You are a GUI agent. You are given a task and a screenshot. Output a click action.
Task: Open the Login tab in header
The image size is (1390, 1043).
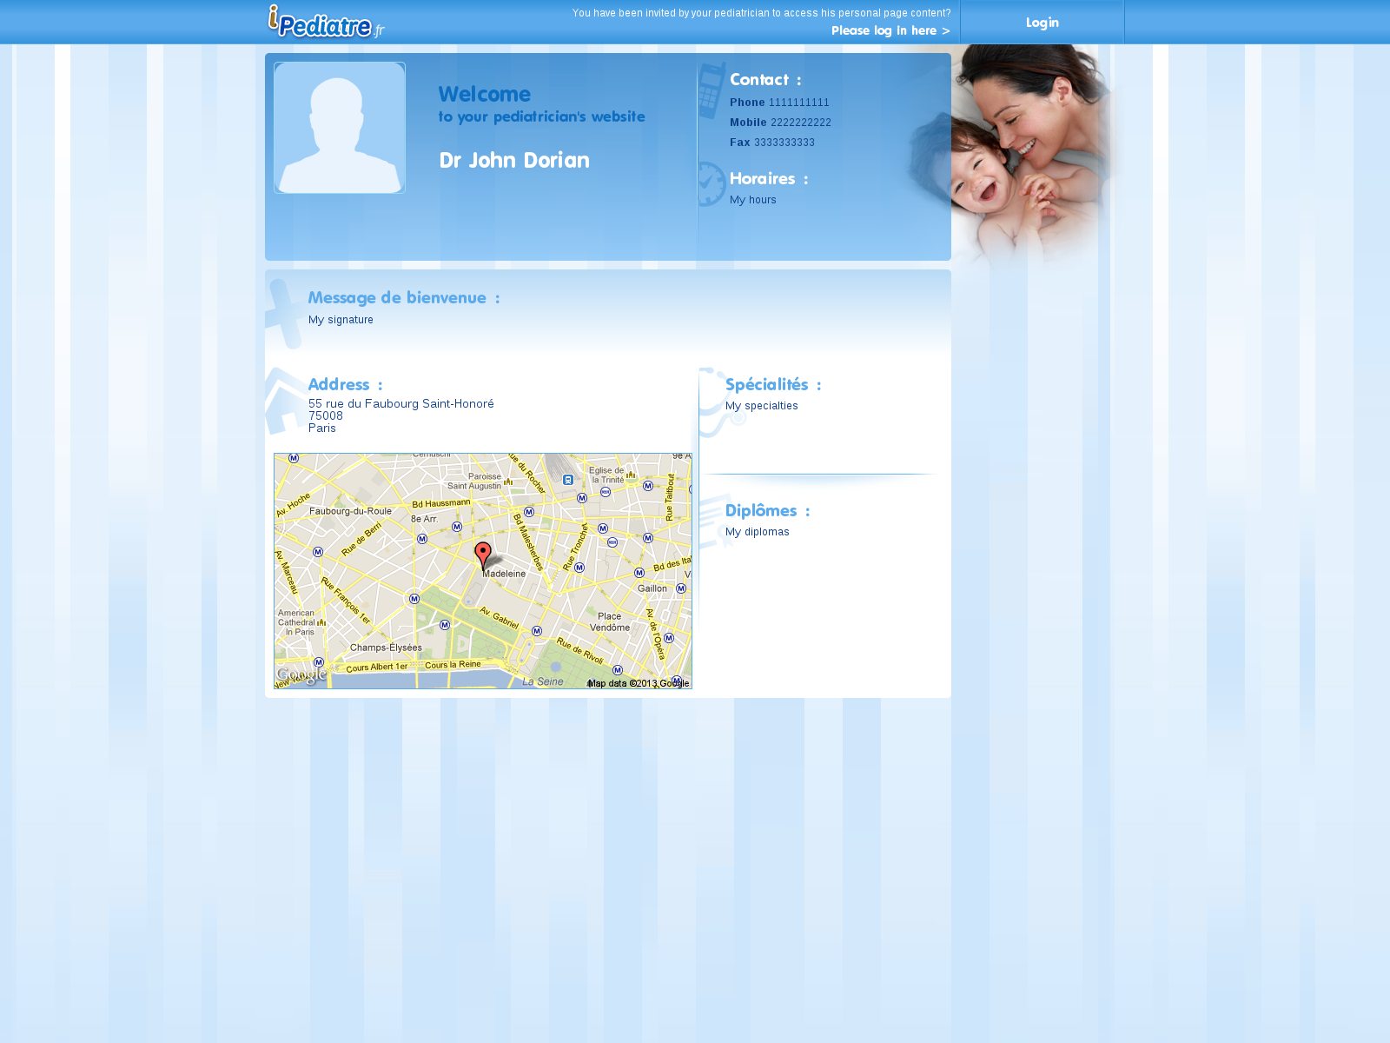[x=1042, y=23]
